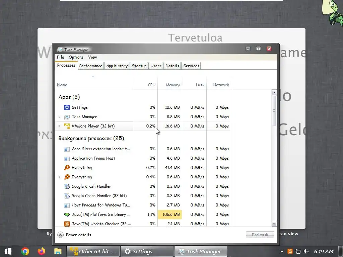This screenshot has width=343, height=257.
Task: Click the Background processes (25) heading
Action: 91,138
